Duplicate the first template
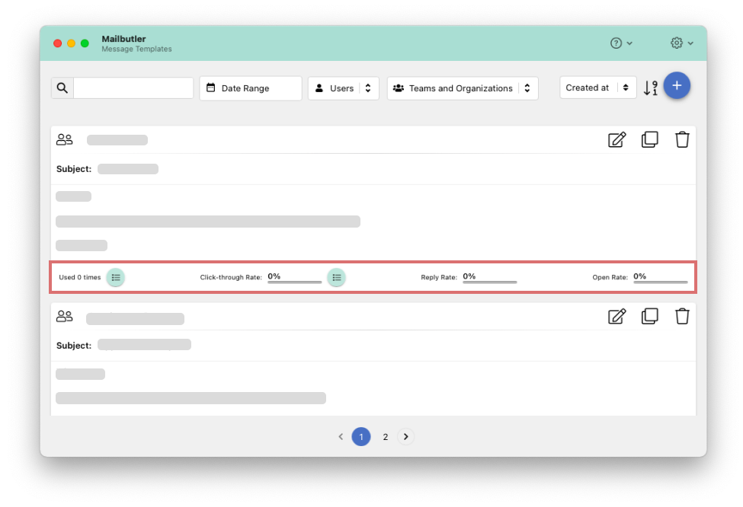 (x=650, y=139)
